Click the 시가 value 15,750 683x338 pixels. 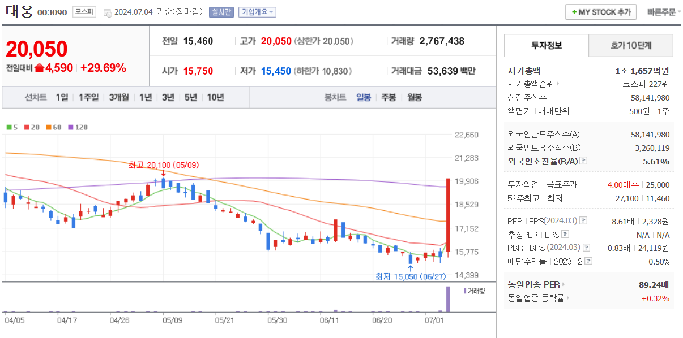198,71
